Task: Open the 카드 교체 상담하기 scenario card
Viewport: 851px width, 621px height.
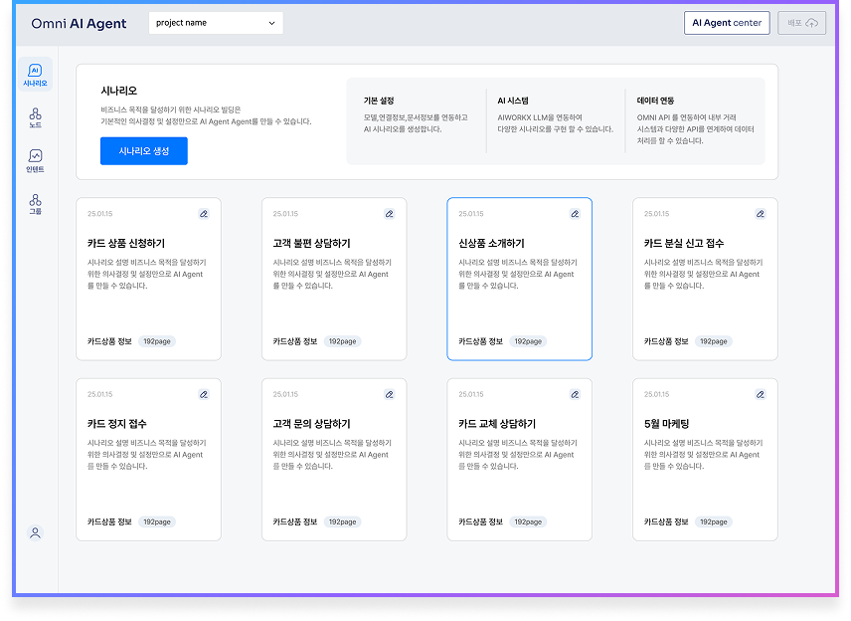Action: [x=519, y=460]
